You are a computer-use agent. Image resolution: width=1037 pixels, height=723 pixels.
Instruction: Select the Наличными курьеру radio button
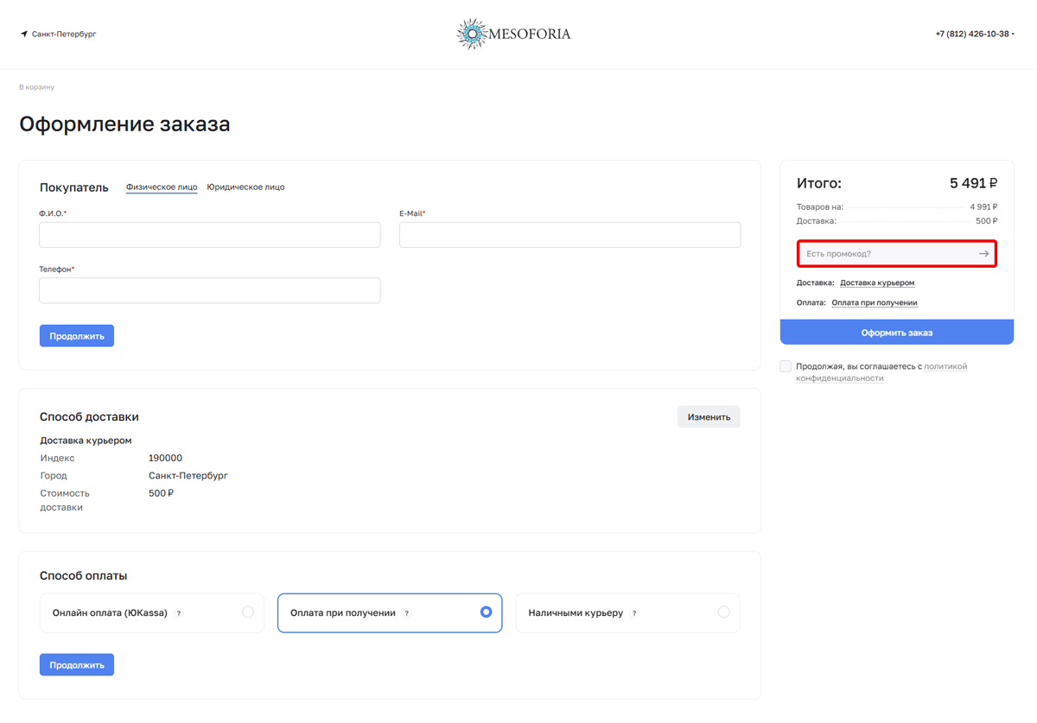[x=723, y=612]
